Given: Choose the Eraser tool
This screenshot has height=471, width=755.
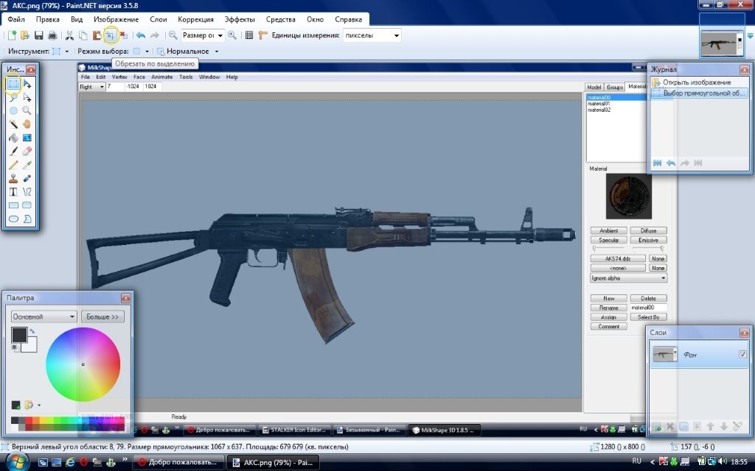Looking at the screenshot, I should pyautogui.click(x=27, y=151).
